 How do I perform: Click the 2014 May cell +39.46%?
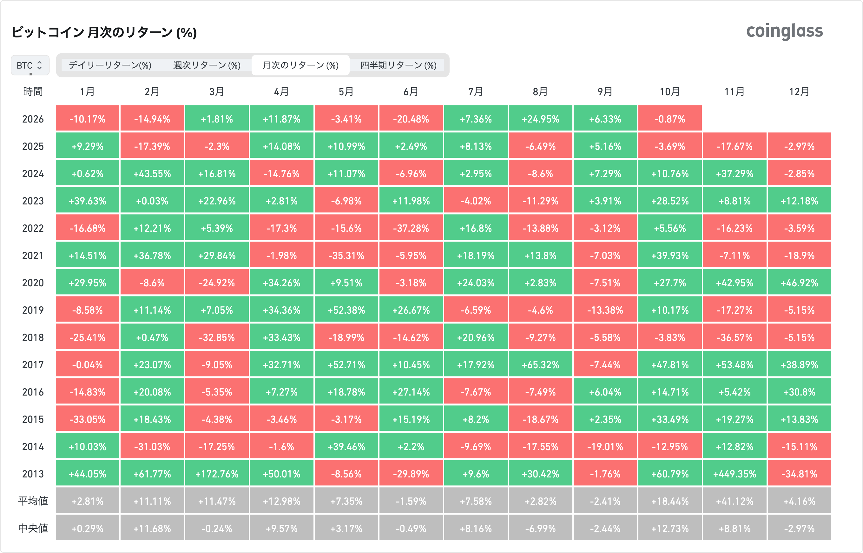(x=346, y=446)
